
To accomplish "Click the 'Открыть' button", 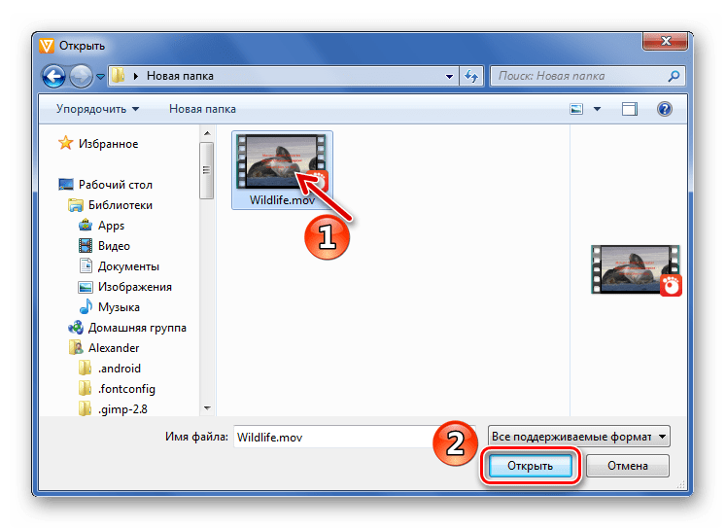I will (530, 466).
